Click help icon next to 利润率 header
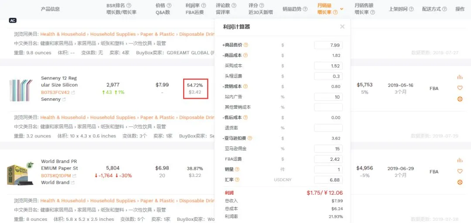The image size is (471, 223). coord(204,5)
